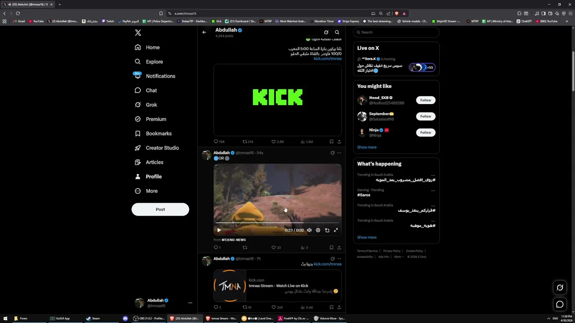
Task: Open MTzEND-NEWS source link
Action: coord(234,240)
